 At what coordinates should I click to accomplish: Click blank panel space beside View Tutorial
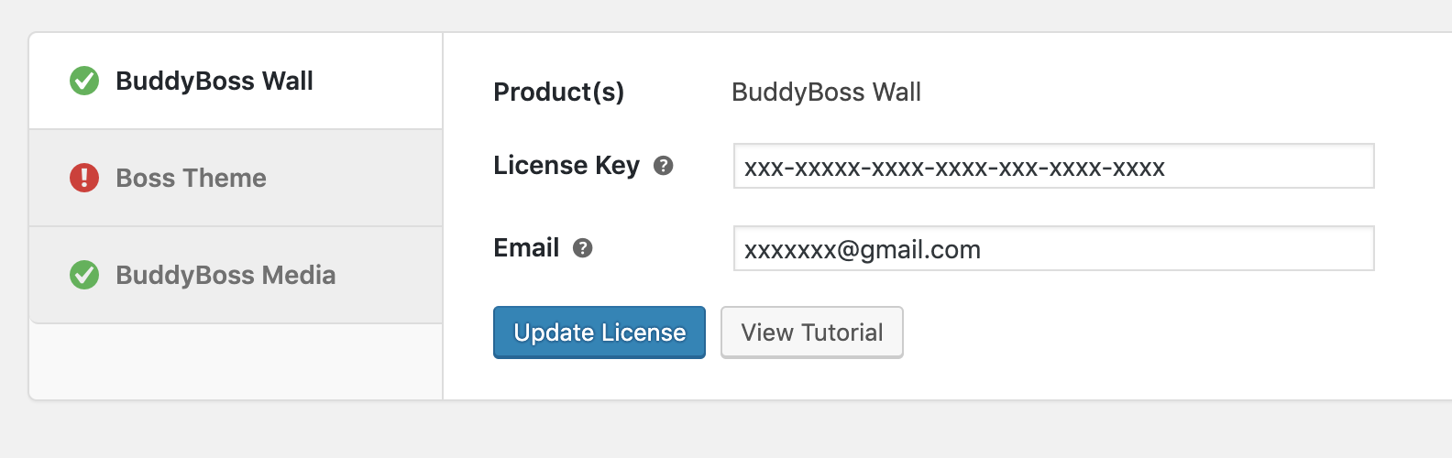tap(1173, 333)
